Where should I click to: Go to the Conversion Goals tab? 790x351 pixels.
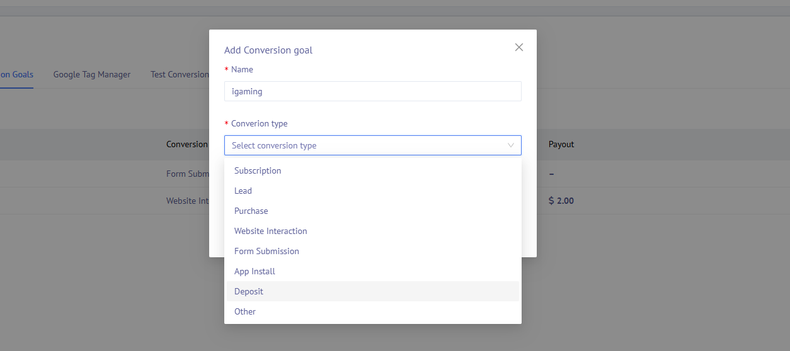click(x=16, y=74)
